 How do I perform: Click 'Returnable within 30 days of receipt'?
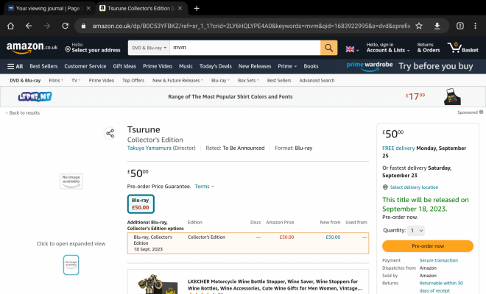441,287
